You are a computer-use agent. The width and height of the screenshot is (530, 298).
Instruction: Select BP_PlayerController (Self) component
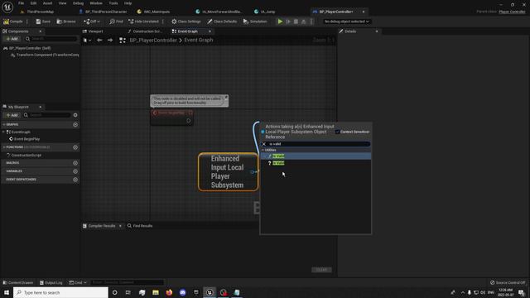pos(30,48)
